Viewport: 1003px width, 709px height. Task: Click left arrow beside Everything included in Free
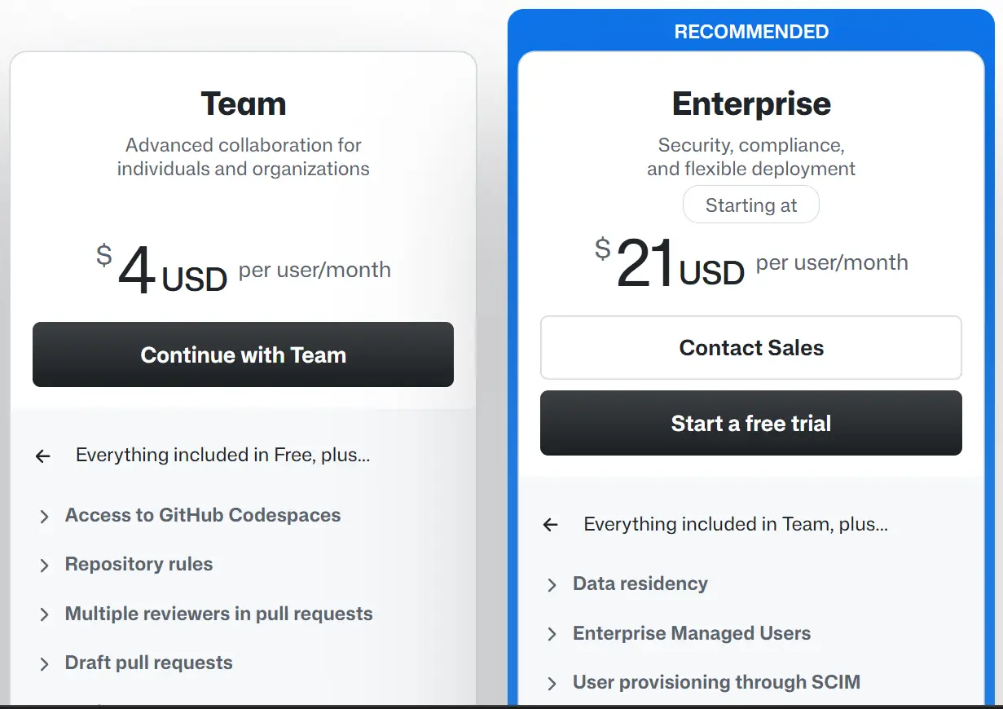coord(43,456)
